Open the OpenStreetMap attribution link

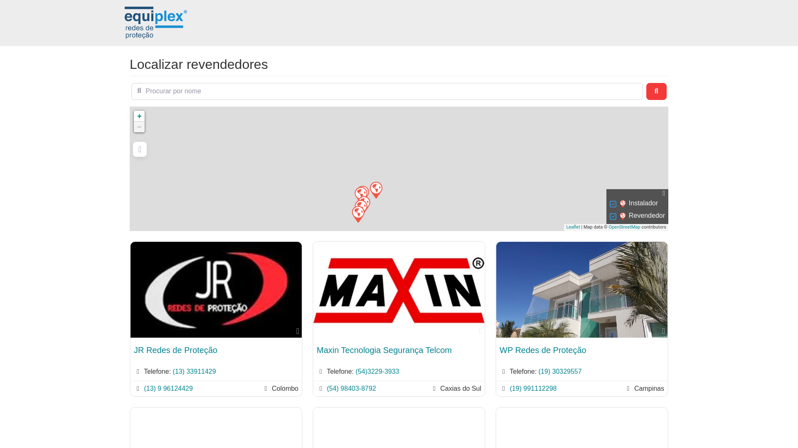tap(624, 227)
